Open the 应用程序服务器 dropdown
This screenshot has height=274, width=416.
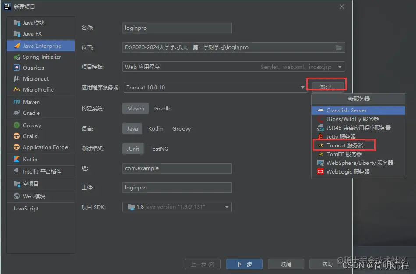(x=303, y=87)
